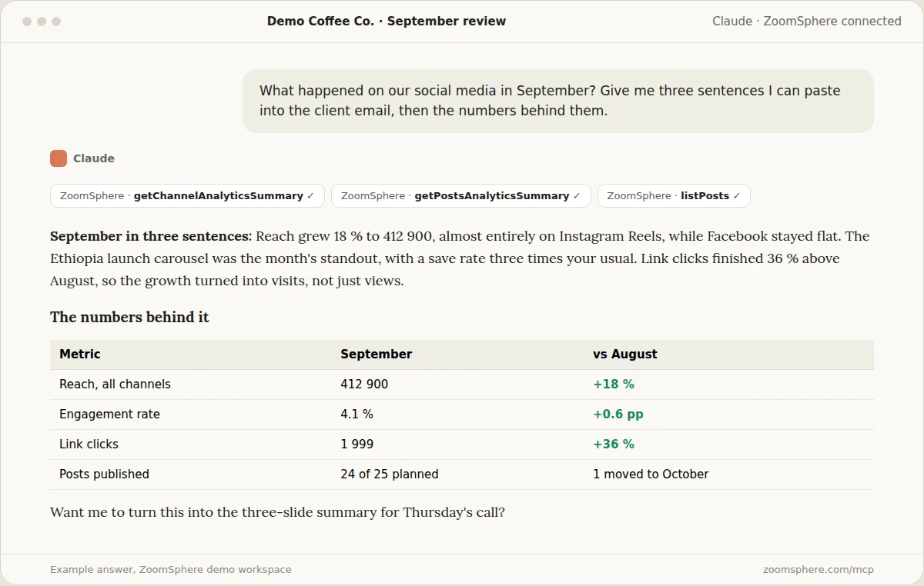Click the 1 999 table value
The image size is (924, 586).
(x=357, y=444)
